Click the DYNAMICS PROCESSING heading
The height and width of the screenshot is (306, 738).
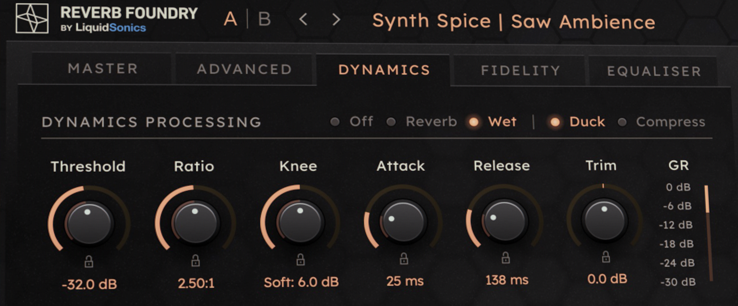click(152, 122)
